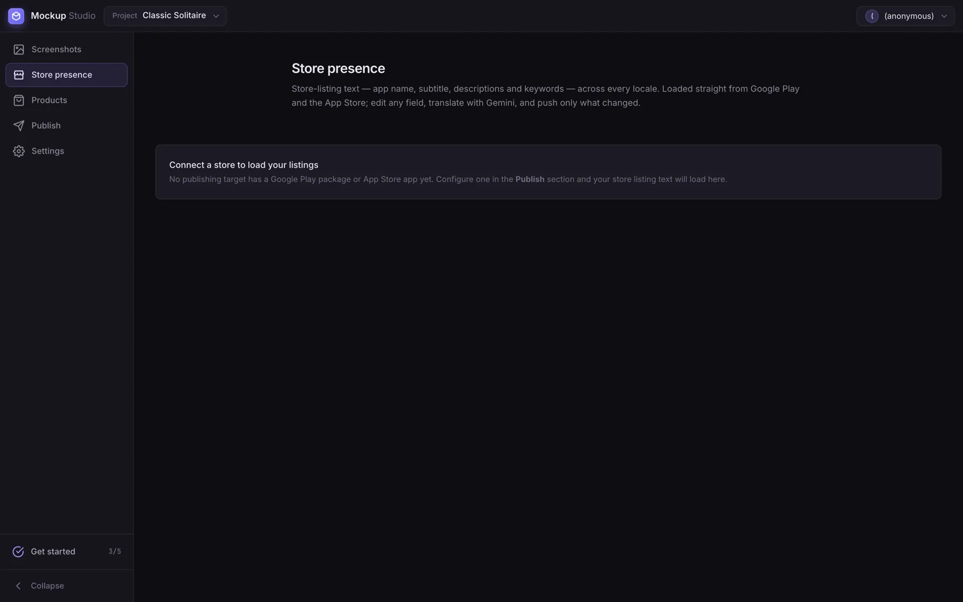963x602 pixels.
Task: Click the Mockup Studio logo icon
Action: (x=16, y=16)
